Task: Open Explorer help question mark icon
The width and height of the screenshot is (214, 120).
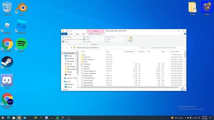Action: point(185,34)
